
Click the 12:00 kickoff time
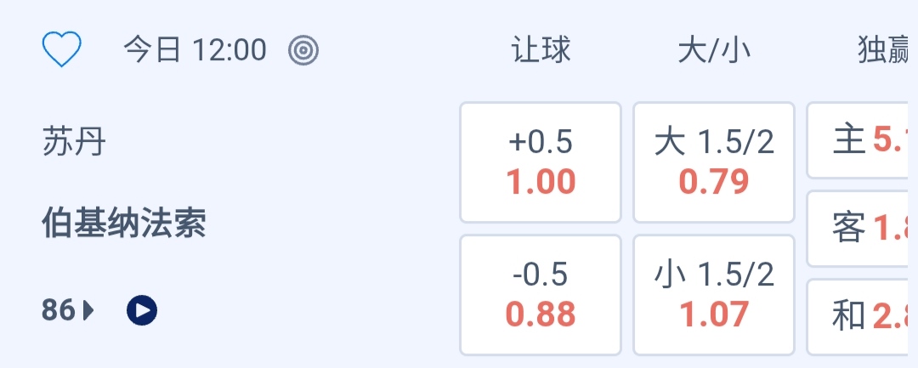click(229, 50)
